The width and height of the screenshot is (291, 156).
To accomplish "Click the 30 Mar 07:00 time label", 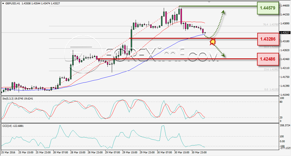I will tap(164, 152).
